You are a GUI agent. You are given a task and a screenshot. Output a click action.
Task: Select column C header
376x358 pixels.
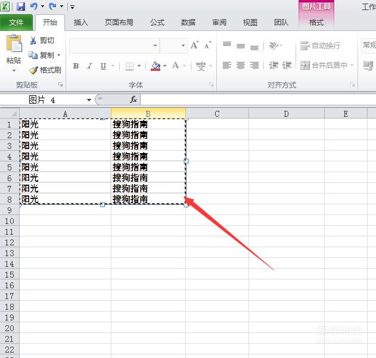coord(217,114)
